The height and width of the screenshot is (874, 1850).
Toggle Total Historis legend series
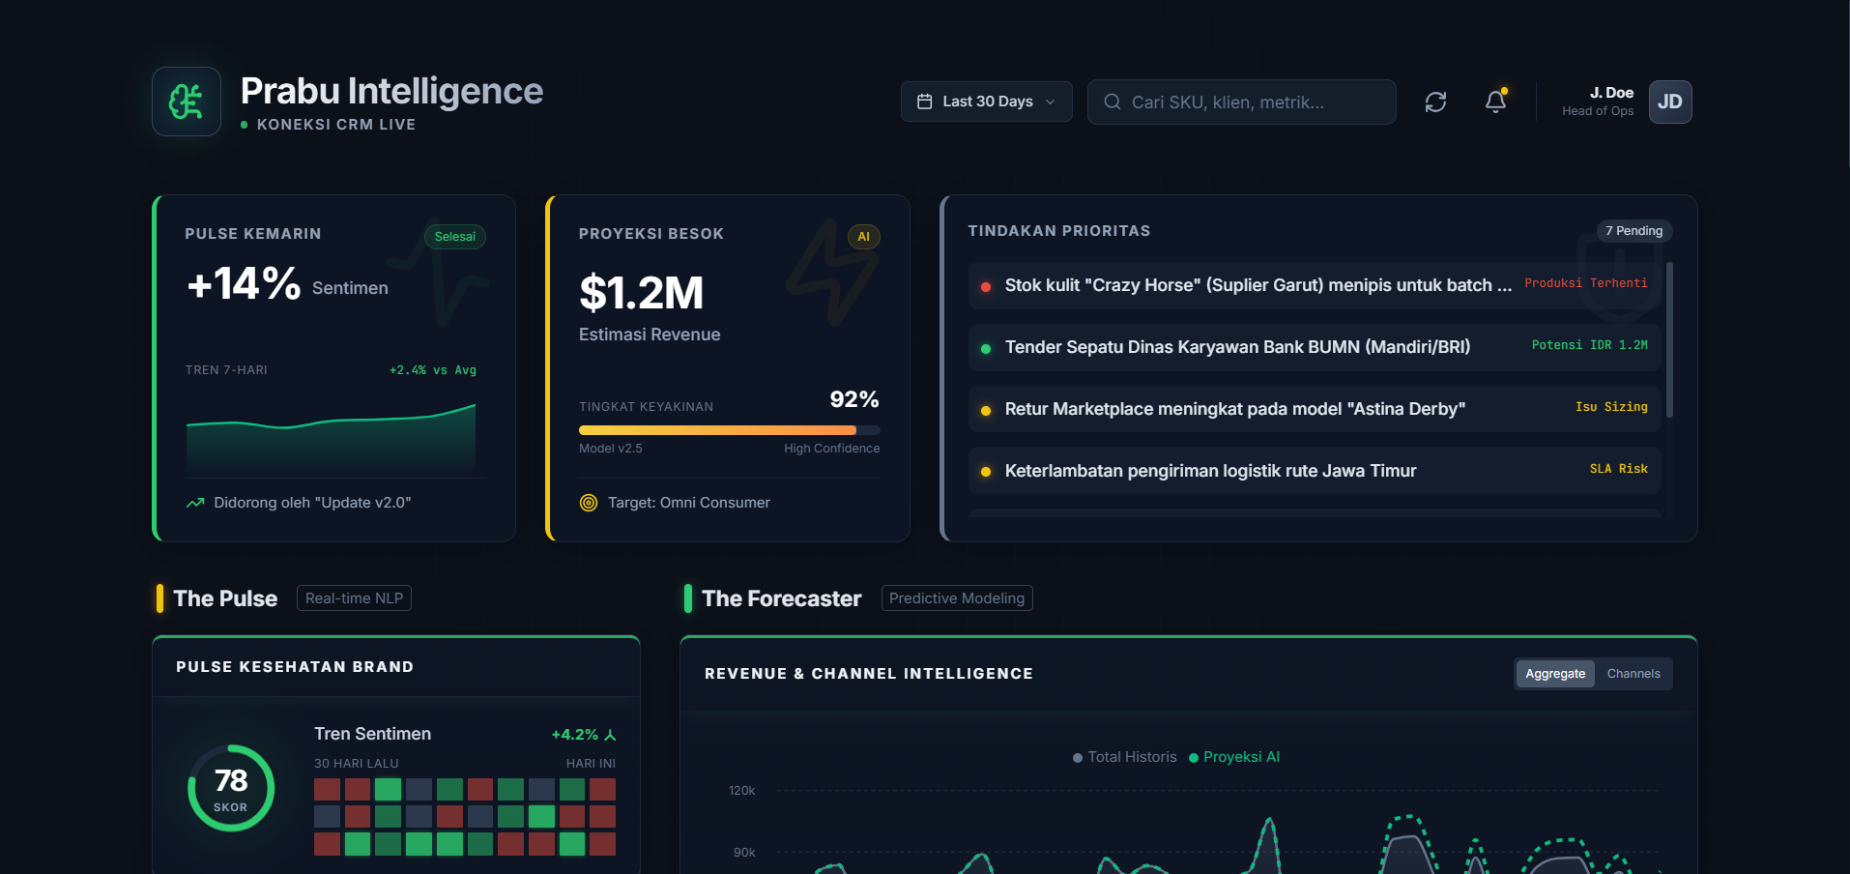1125,757
